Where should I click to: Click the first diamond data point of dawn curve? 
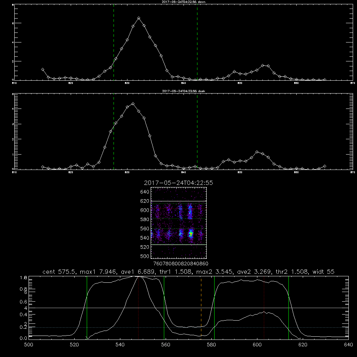point(42,70)
